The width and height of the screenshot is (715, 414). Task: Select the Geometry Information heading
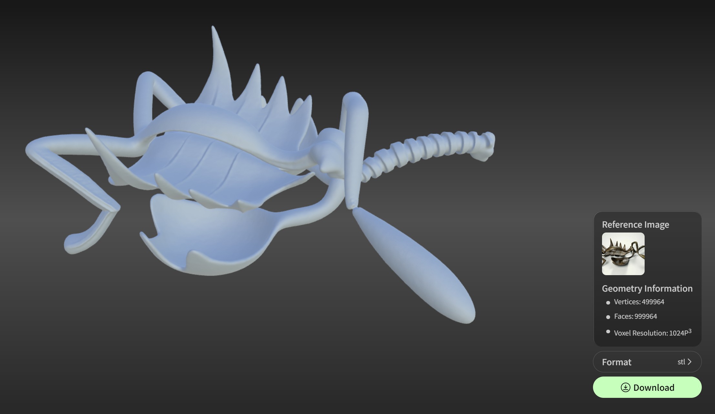click(647, 288)
